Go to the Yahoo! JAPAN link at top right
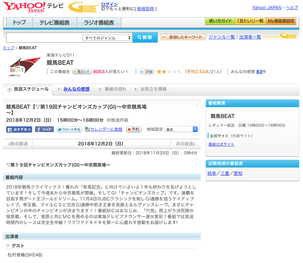The width and height of the screenshot is (303, 263). [267, 8]
